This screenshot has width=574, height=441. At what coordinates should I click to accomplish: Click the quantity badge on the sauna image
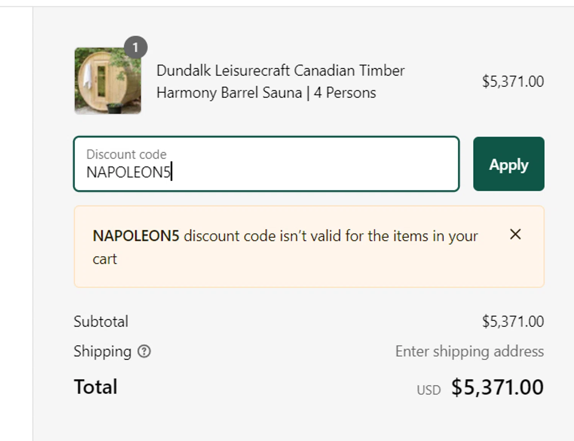coord(135,47)
